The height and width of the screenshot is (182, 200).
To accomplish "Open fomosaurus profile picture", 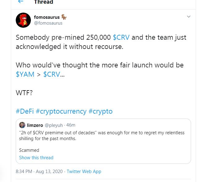I will coord(23,20).
